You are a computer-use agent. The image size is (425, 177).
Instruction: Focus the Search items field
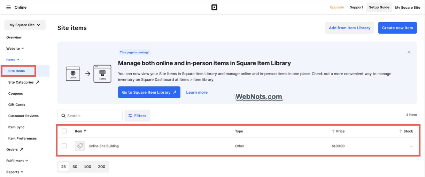point(90,116)
